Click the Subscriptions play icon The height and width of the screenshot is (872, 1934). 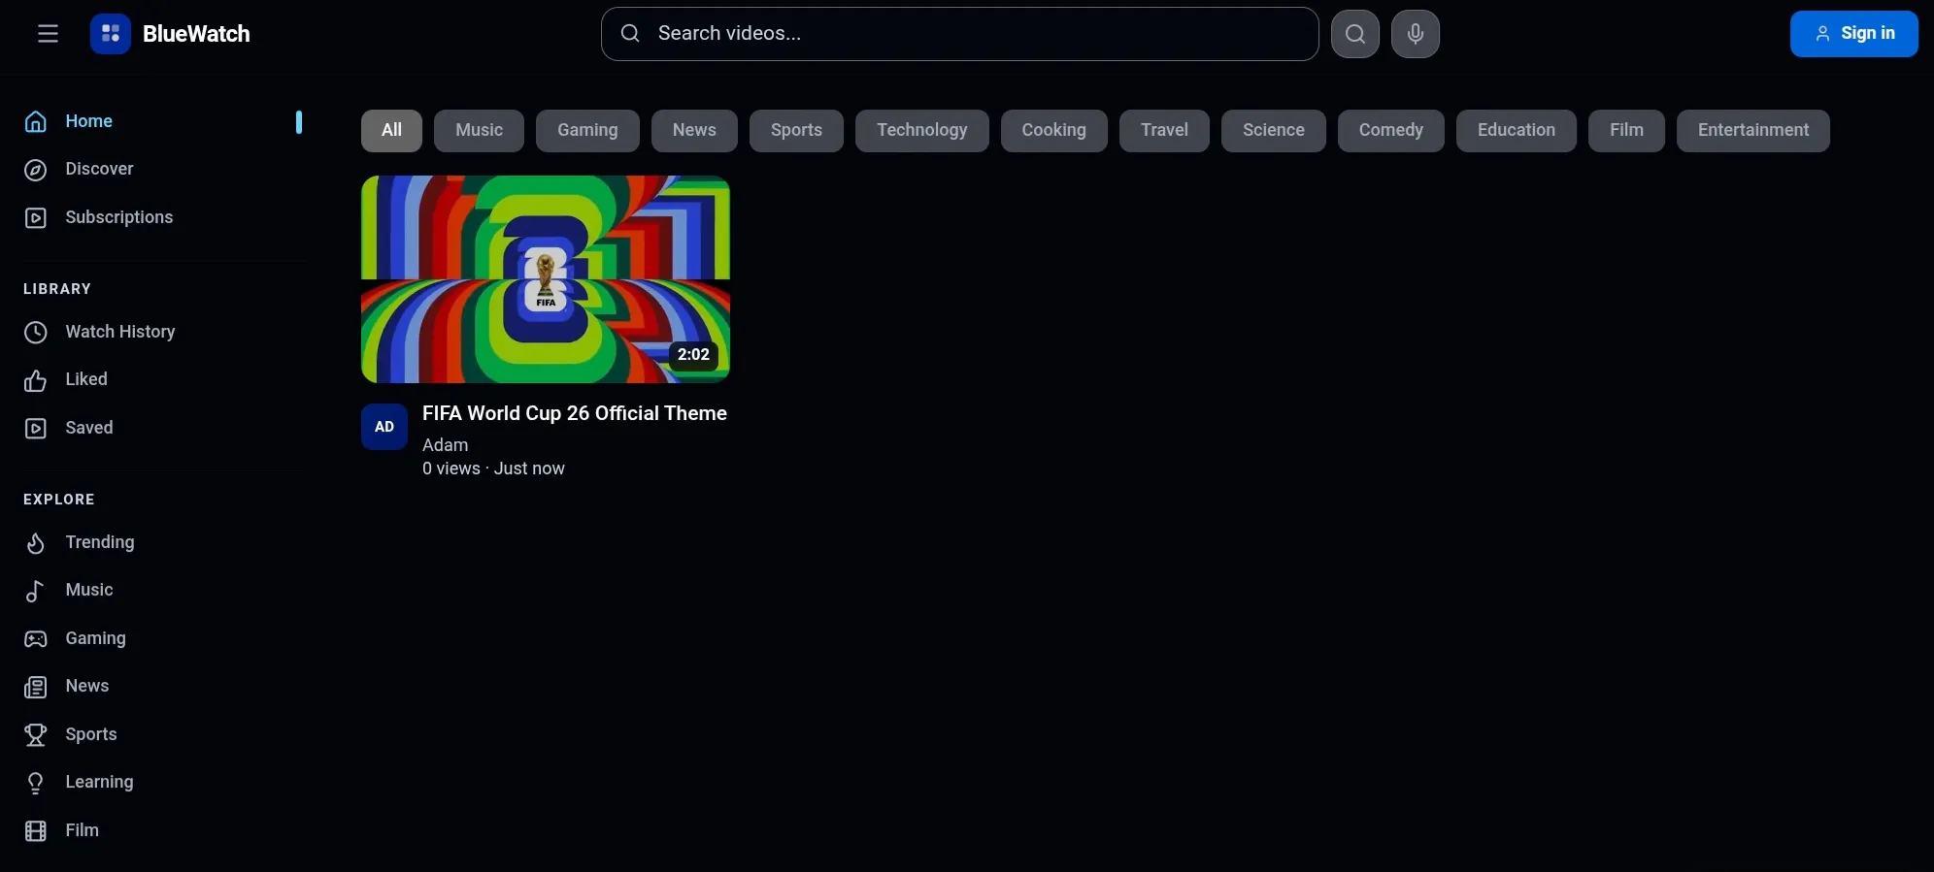(x=36, y=218)
